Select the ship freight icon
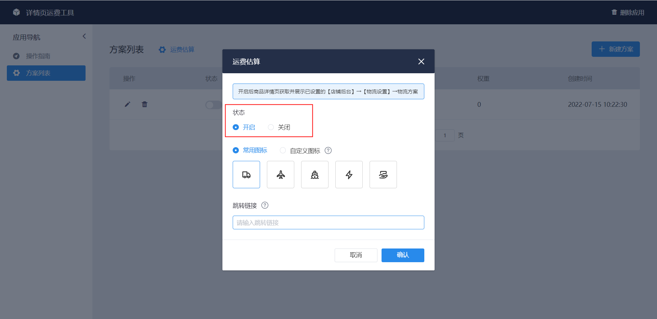The height and width of the screenshot is (319, 657). pos(315,175)
